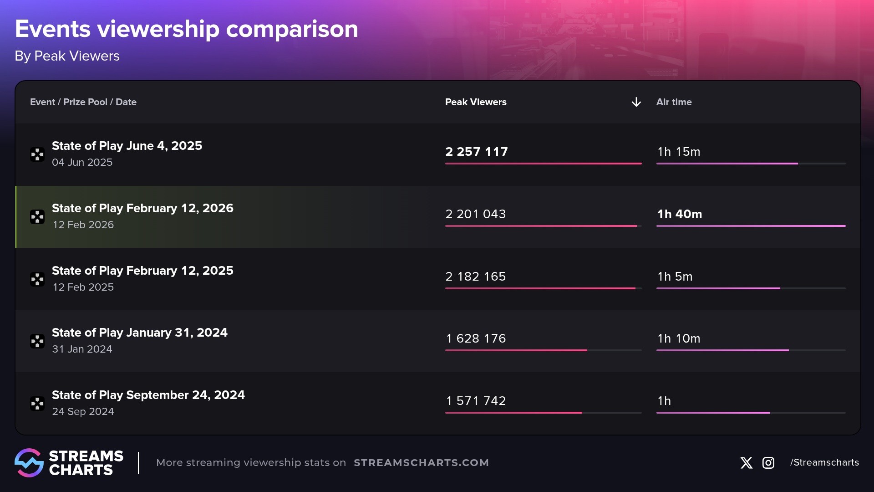This screenshot has height=492, width=874.
Task: Click State of Play June 4, 2025 event icon
Action: click(37, 154)
